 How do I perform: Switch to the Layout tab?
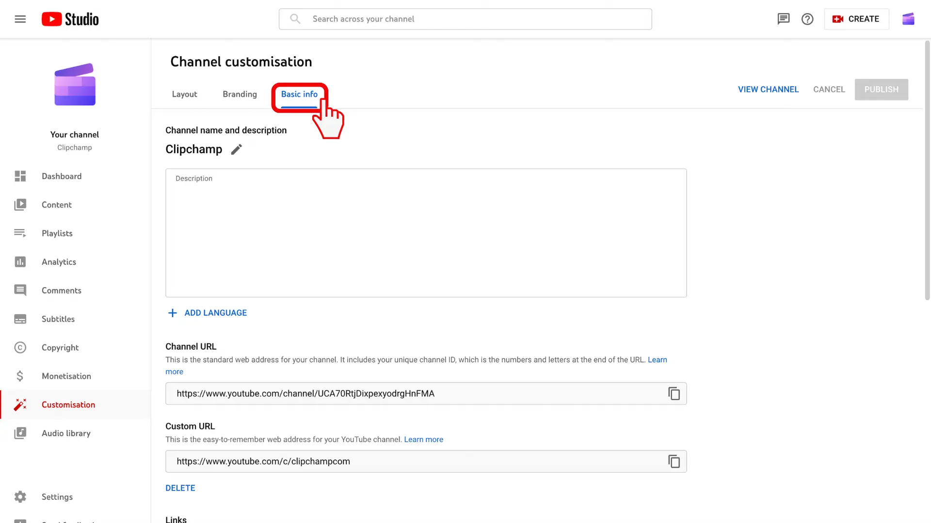point(184,94)
